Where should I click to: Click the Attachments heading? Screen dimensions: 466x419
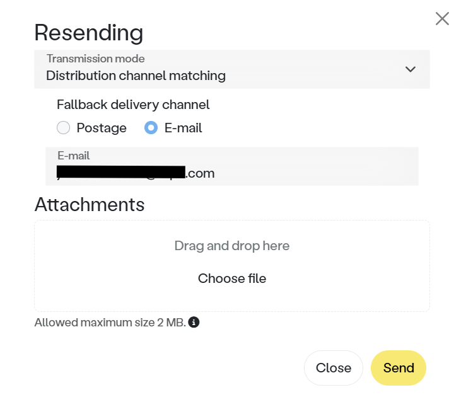[x=90, y=205]
